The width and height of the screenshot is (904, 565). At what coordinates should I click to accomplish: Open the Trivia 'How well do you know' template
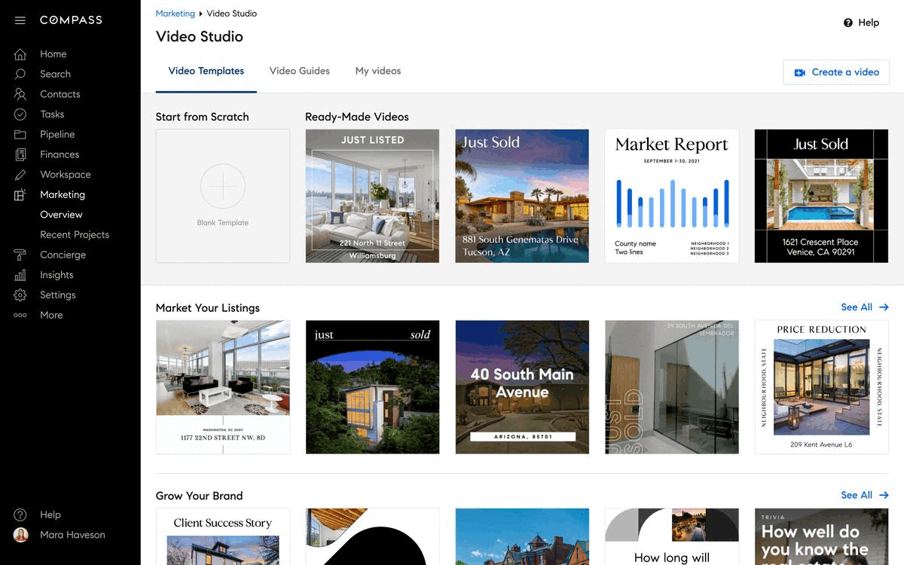821,536
